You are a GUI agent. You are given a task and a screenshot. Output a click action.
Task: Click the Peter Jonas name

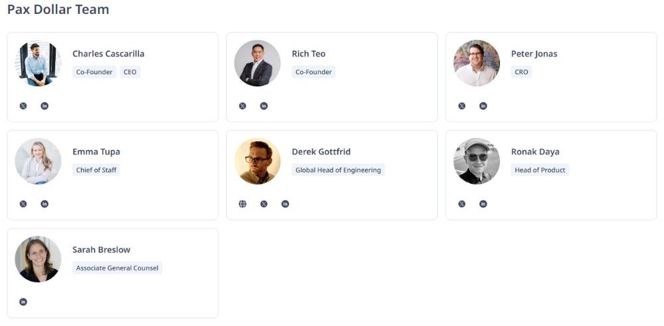[534, 54]
